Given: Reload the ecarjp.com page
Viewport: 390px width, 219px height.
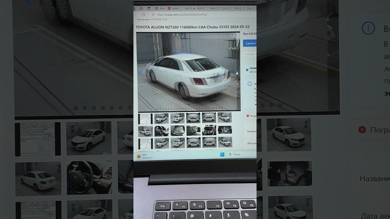Looking at the screenshot, I should pos(143,15).
